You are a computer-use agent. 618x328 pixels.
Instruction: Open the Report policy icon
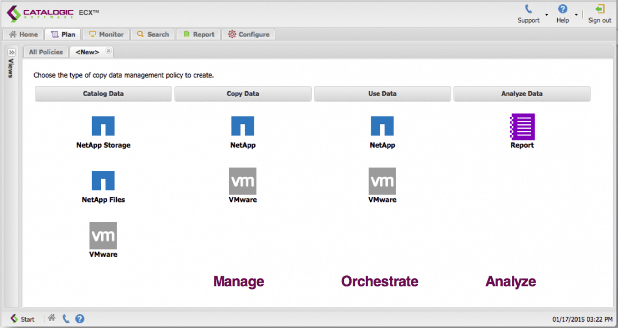[x=522, y=127]
